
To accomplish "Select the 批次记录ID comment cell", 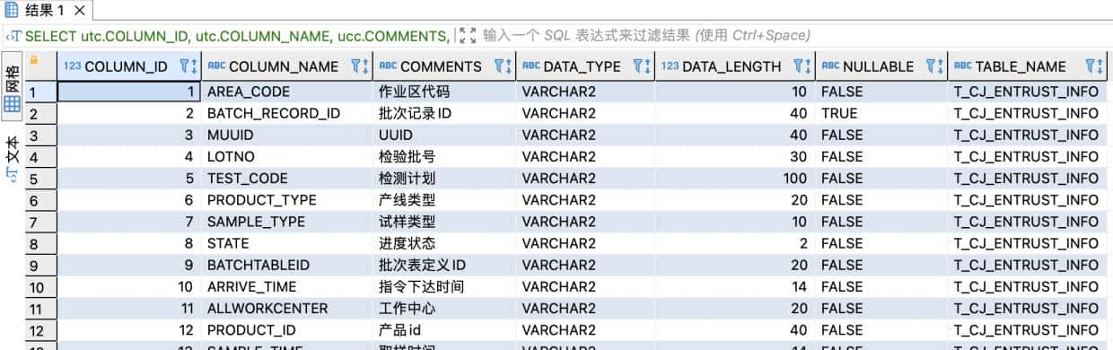I will (x=444, y=113).
